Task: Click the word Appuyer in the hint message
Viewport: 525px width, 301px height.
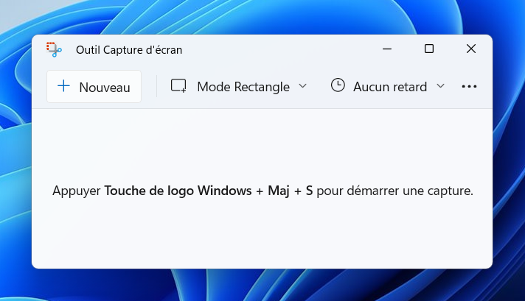Action: point(77,191)
